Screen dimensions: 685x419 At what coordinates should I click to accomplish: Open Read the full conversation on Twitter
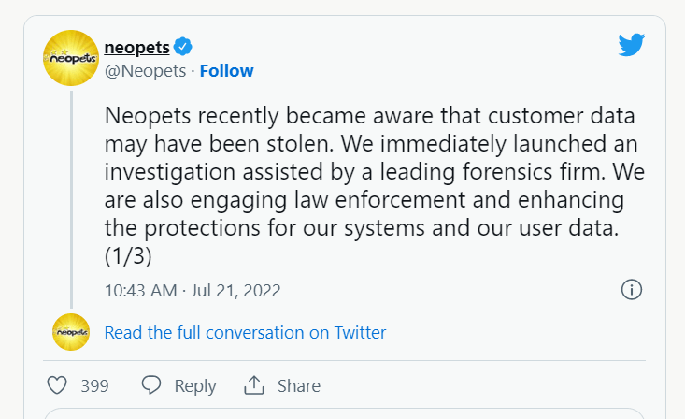click(245, 333)
